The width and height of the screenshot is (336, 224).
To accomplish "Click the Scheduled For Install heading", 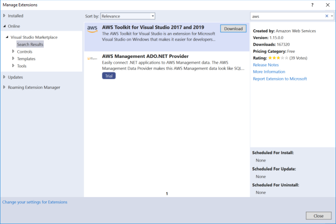I will [x=273, y=153].
